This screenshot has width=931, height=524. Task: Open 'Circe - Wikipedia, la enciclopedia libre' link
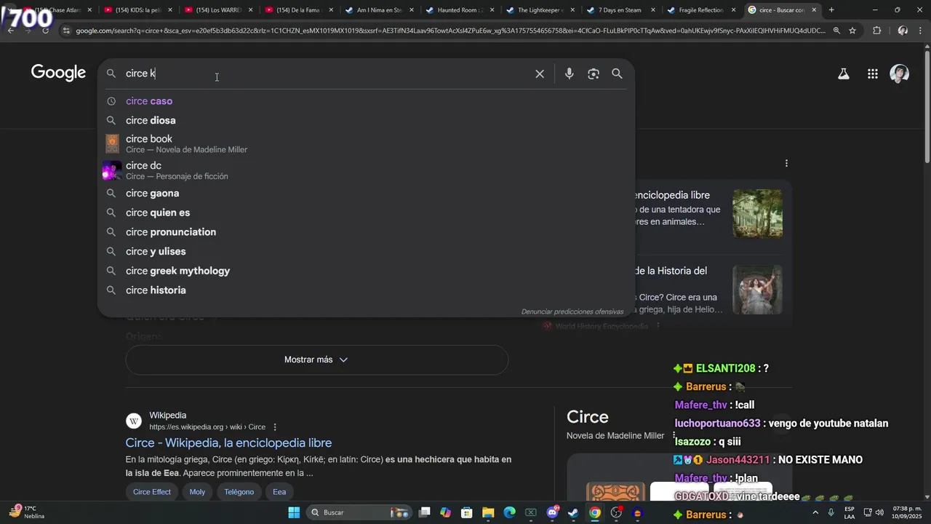pyautogui.click(x=228, y=442)
